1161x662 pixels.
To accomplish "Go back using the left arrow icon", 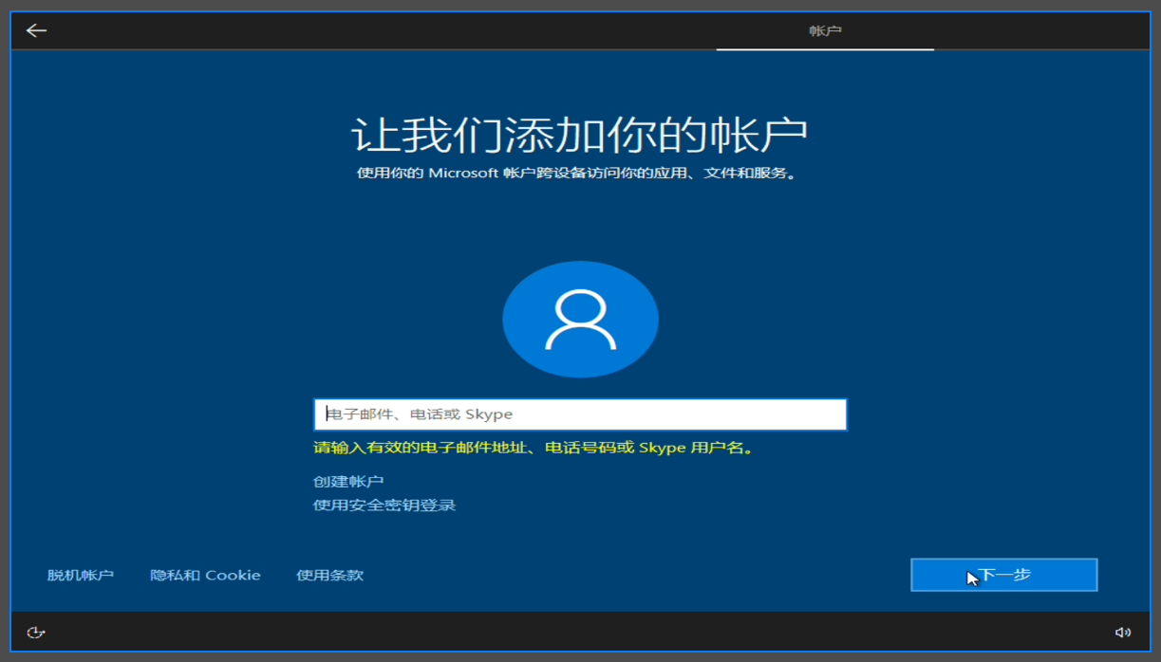I will tap(36, 30).
